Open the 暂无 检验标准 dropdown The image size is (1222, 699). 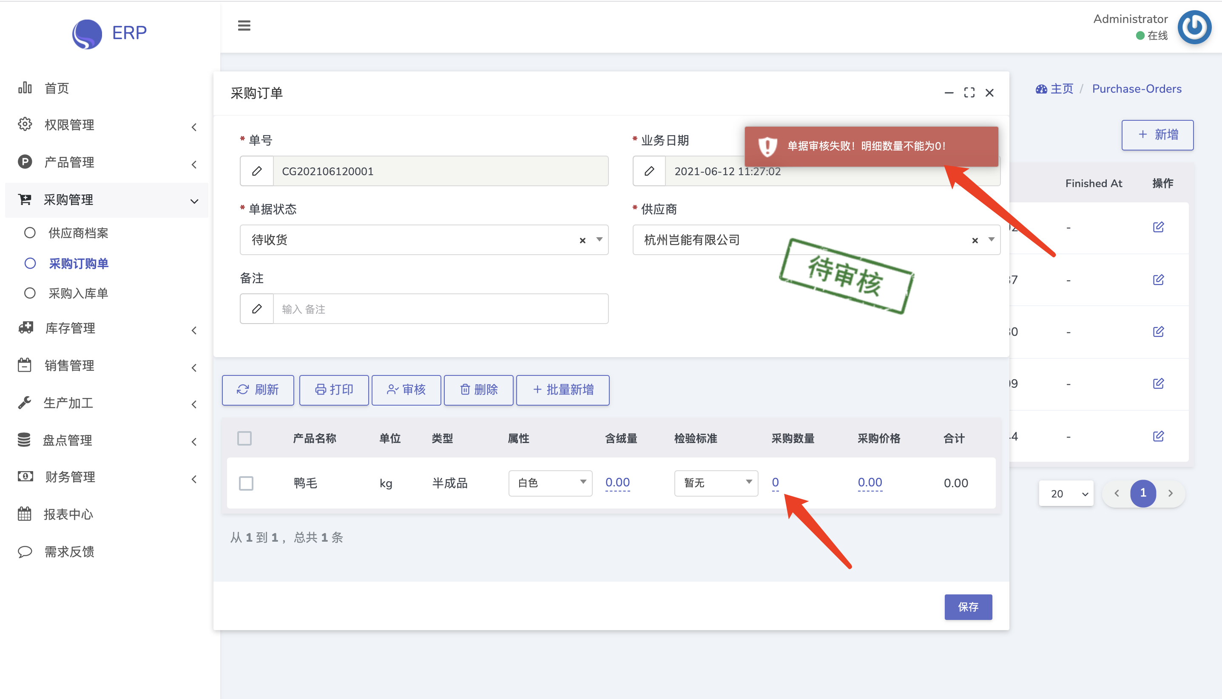pyautogui.click(x=716, y=483)
